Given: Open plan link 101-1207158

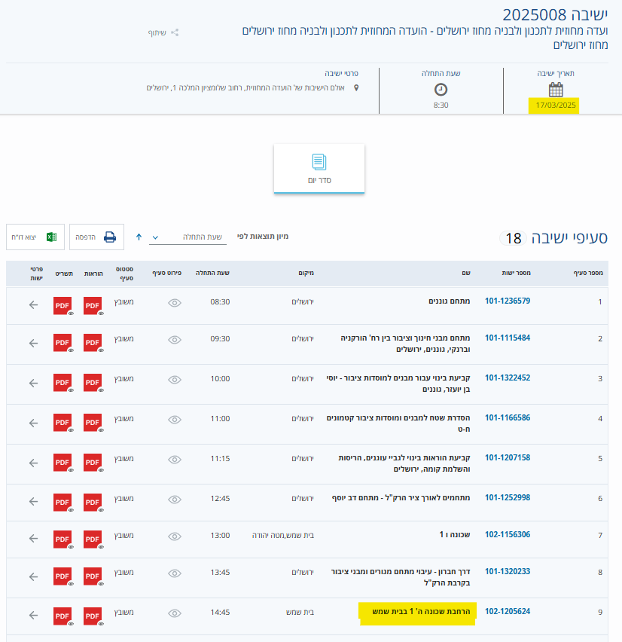Looking at the screenshot, I should tap(508, 457).
